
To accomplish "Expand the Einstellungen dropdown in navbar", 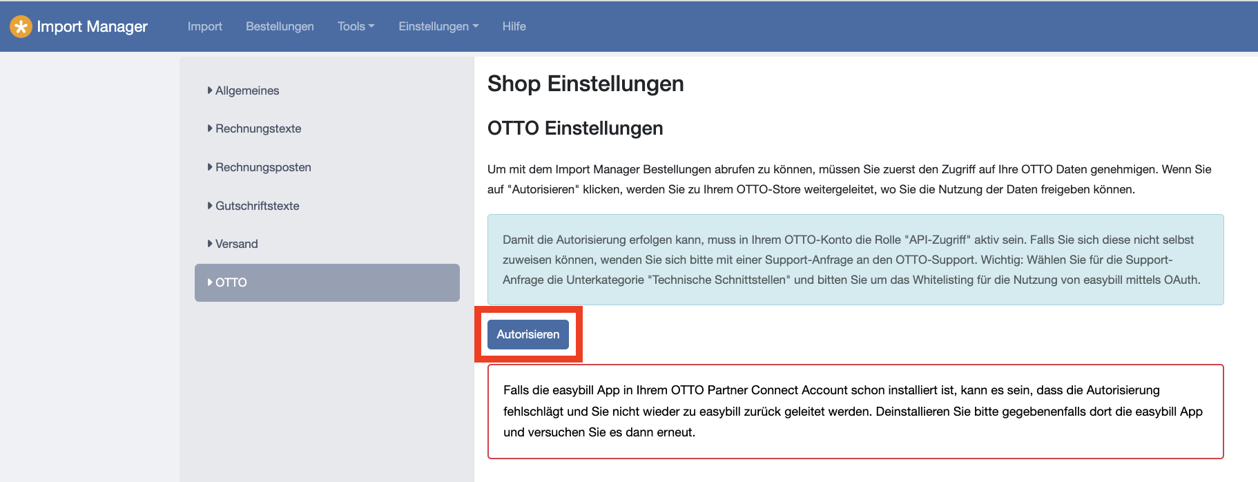I will pyautogui.click(x=438, y=26).
